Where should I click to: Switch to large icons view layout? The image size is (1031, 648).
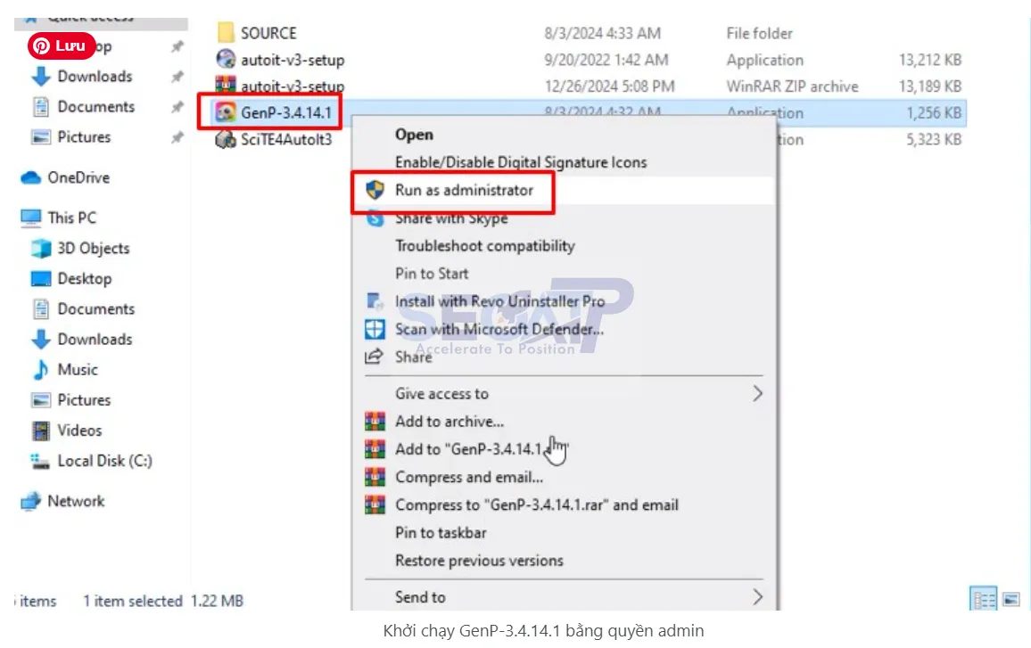(1011, 600)
